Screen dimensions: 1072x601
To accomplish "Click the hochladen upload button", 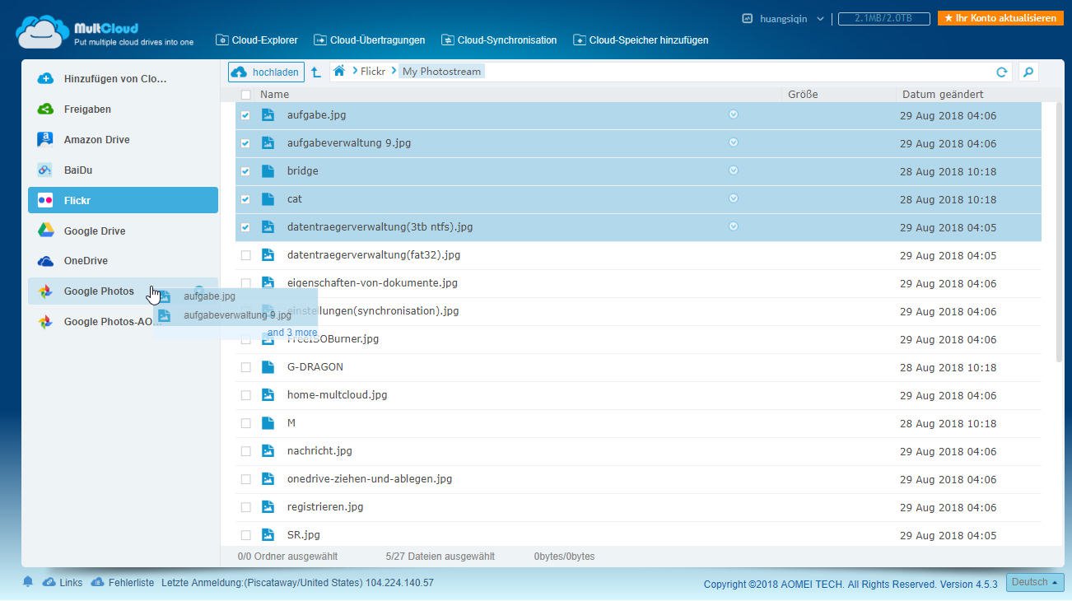I will pyautogui.click(x=266, y=72).
